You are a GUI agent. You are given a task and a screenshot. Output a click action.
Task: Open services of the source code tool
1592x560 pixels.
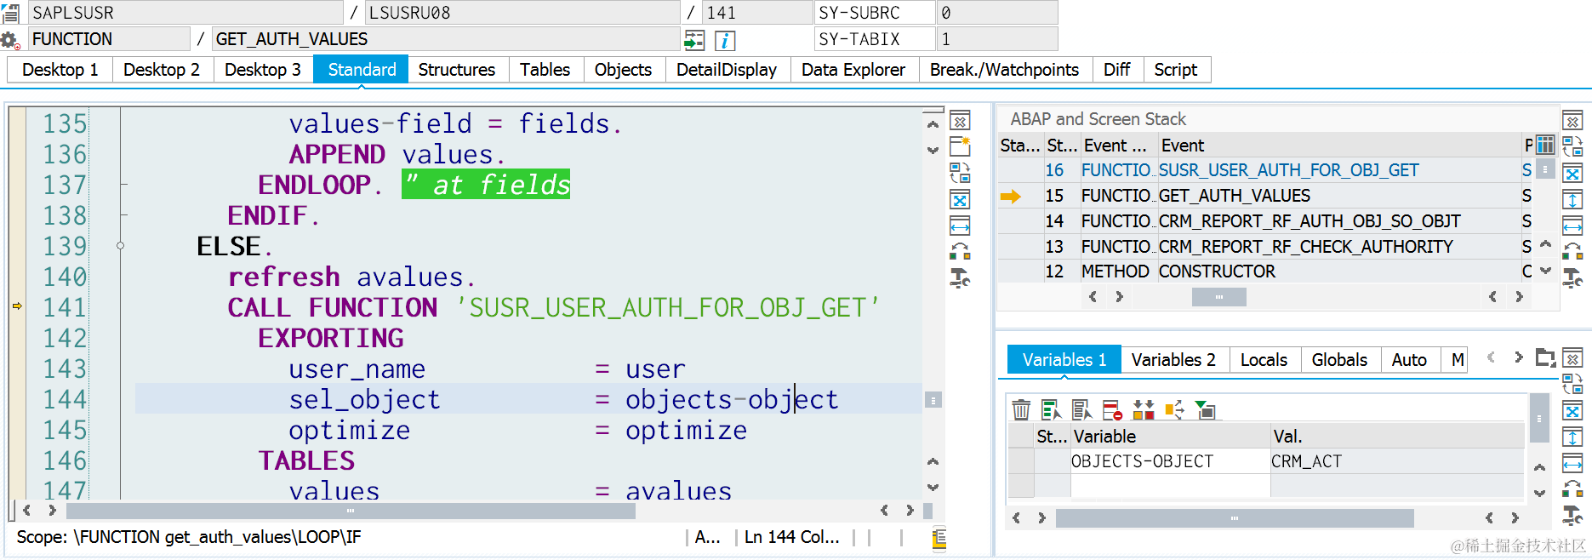point(960,277)
